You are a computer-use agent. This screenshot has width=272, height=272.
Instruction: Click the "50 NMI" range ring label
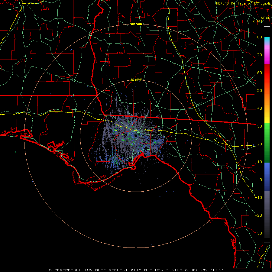click(x=136, y=80)
